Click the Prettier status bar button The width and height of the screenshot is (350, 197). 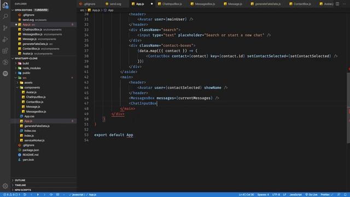[x=327, y=195]
